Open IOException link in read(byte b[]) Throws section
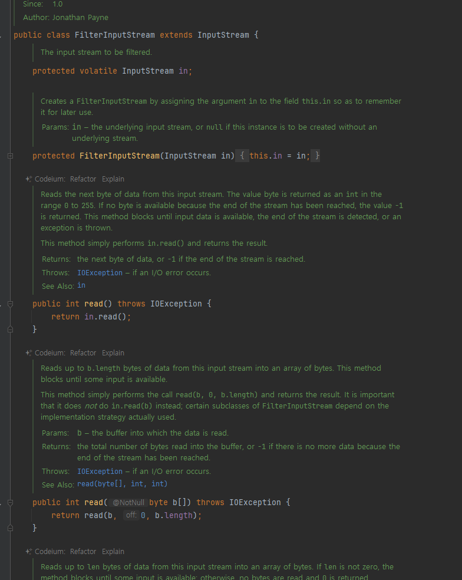 coord(100,472)
